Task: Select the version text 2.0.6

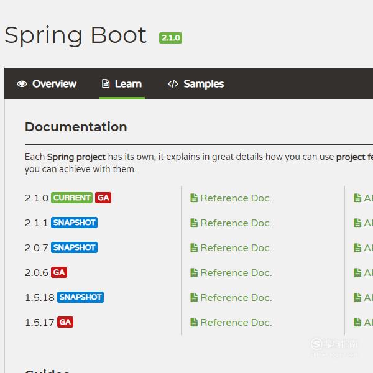Action: 37,273
